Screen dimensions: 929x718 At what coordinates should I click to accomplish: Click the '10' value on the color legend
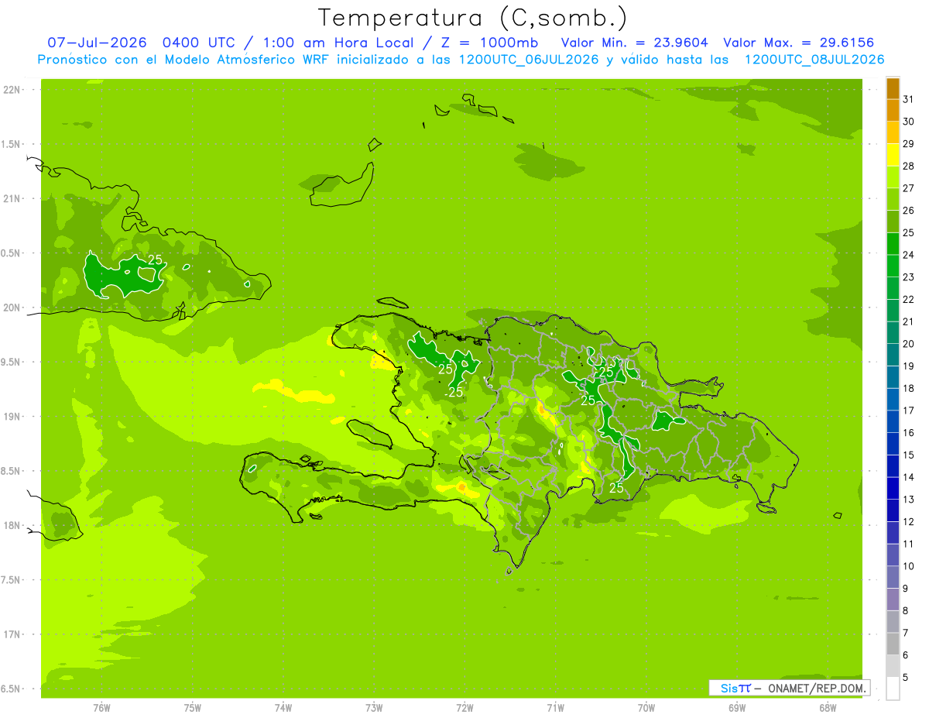tap(909, 566)
